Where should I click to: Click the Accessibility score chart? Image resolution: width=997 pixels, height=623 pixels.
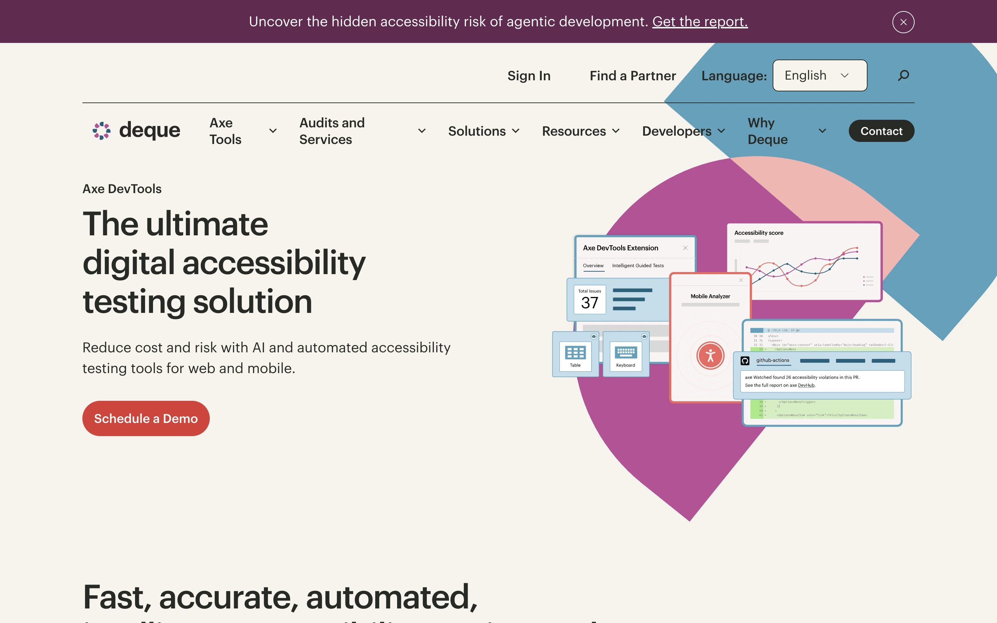(x=804, y=261)
